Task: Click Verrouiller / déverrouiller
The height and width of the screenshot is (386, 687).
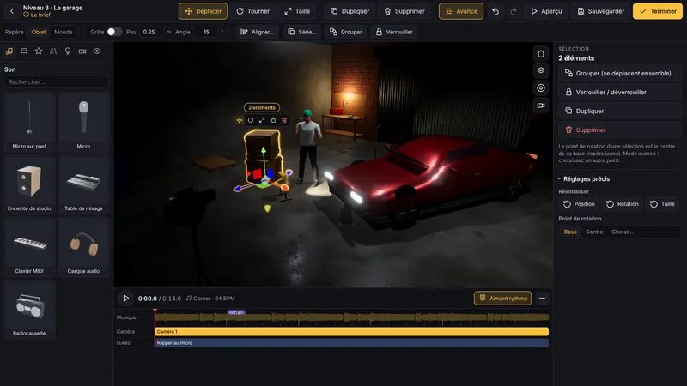Action: (x=619, y=93)
